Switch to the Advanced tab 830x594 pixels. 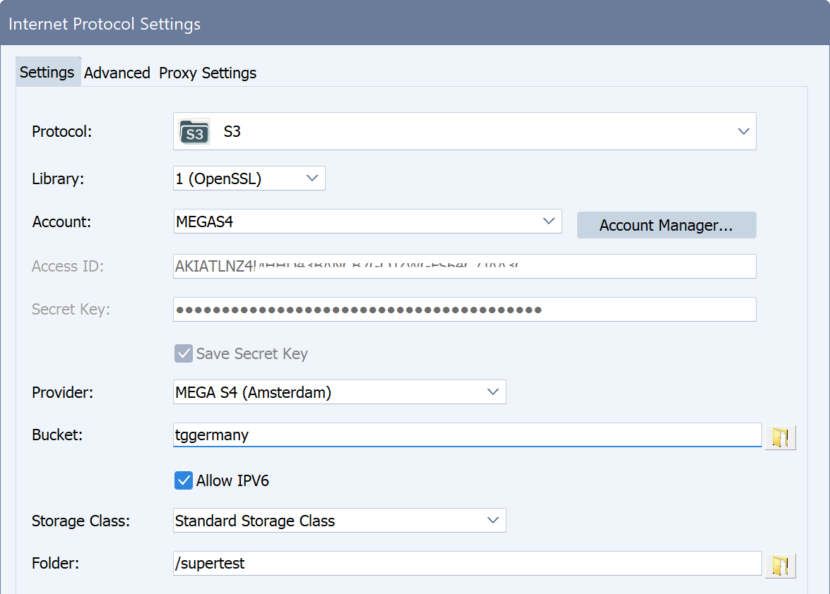pyautogui.click(x=117, y=72)
